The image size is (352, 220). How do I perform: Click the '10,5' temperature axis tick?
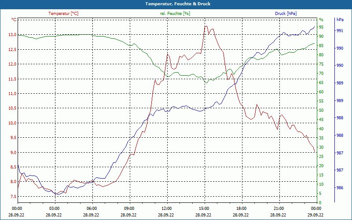click(13, 108)
